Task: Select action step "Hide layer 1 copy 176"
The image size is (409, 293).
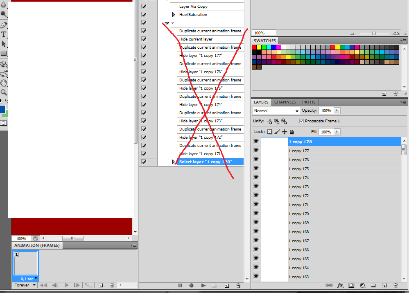Action: point(201,72)
